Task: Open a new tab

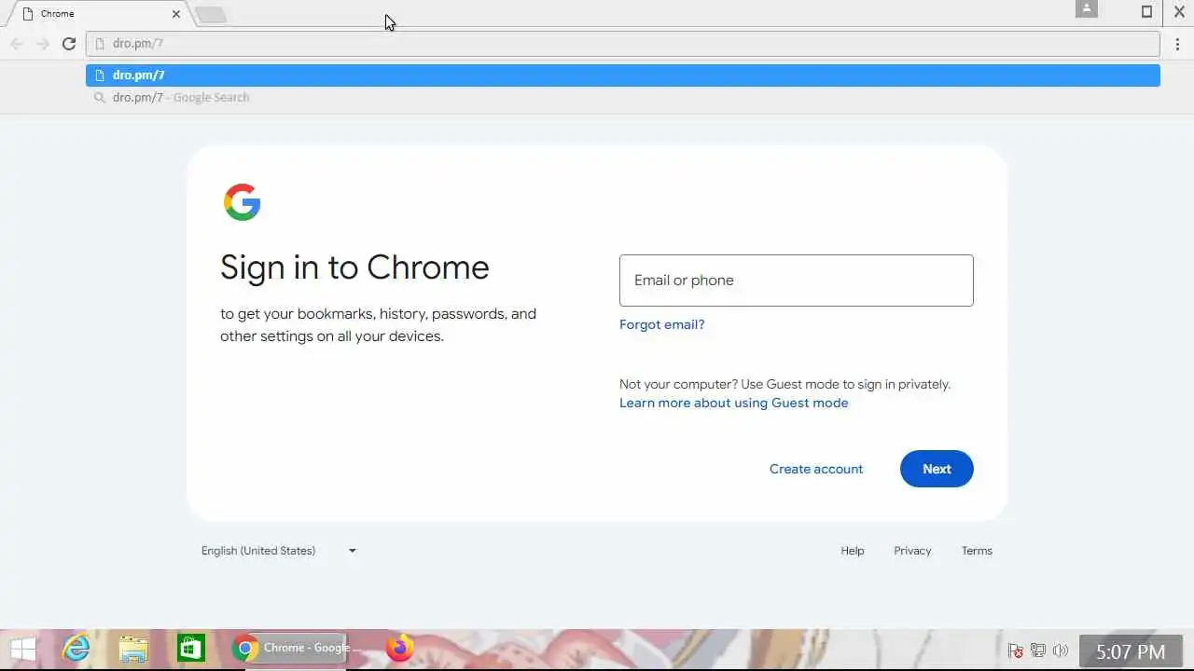Action: click(x=212, y=14)
